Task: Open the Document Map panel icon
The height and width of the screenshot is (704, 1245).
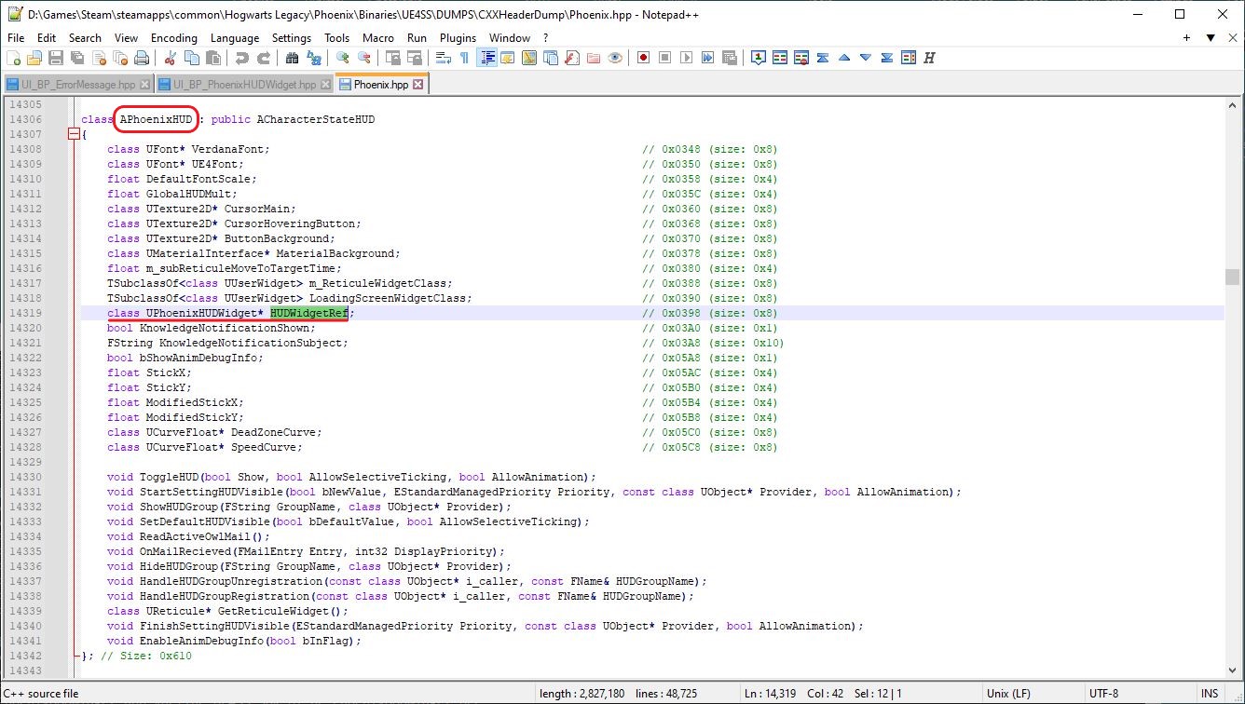Action: [528, 58]
